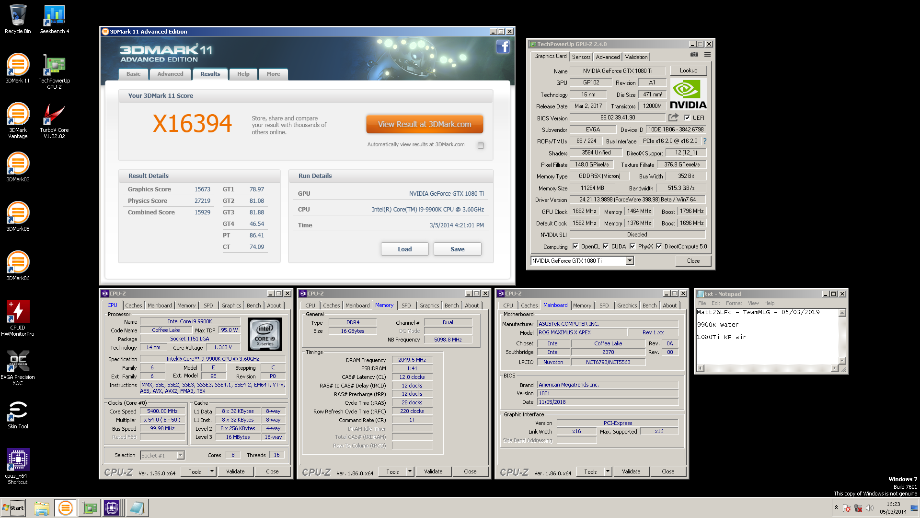This screenshot has width=920, height=518.
Task: Open Validation tab in GPU-Z
Action: 636,57
